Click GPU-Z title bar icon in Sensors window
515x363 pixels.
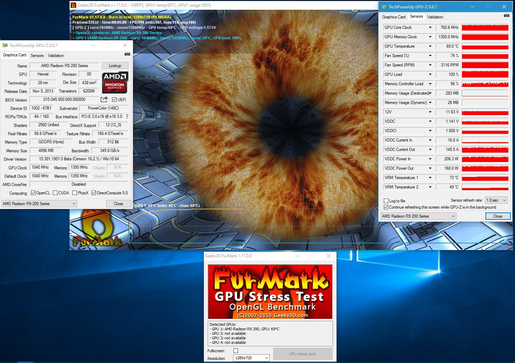pos(384,7)
